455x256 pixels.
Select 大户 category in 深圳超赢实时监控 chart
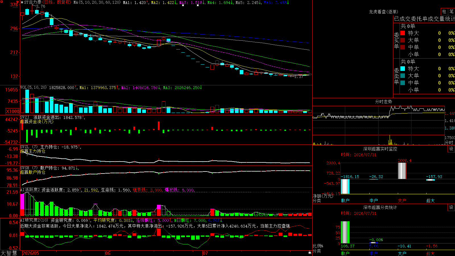402,201
